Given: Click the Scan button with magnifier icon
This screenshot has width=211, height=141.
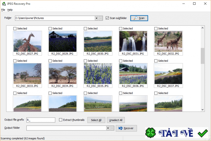Looking at the screenshot, I should [139, 18].
